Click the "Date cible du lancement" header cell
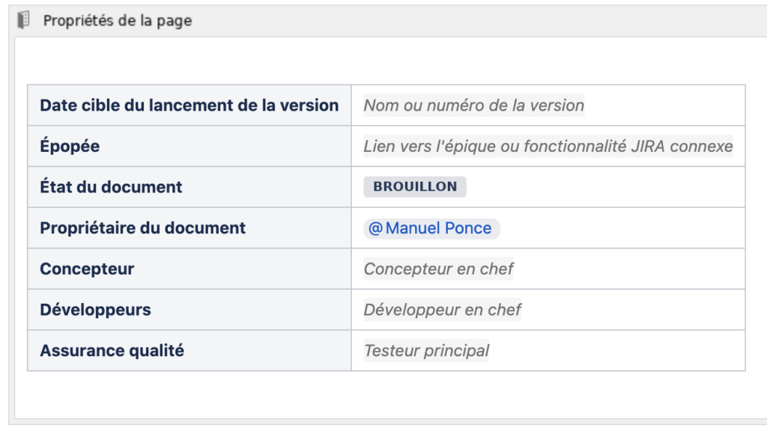Viewport: 767px width, 431px height. (189, 106)
